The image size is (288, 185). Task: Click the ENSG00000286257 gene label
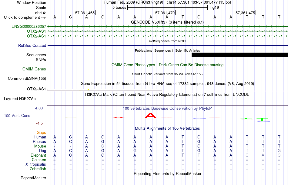click(29, 26)
